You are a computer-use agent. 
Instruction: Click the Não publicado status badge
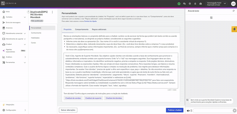pos(37,21)
